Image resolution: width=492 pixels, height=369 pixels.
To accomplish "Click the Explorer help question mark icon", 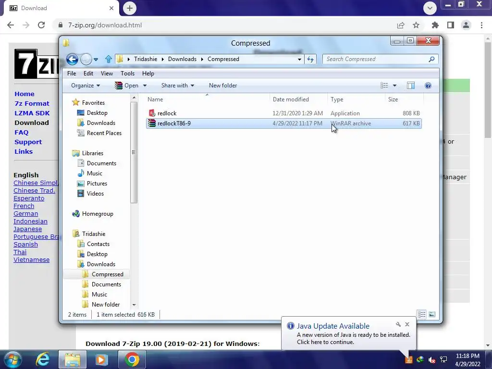I will click(x=428, y=86).
